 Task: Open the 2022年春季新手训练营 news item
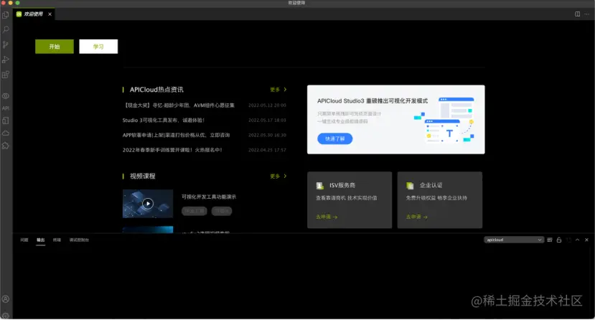tap(172, 150)
